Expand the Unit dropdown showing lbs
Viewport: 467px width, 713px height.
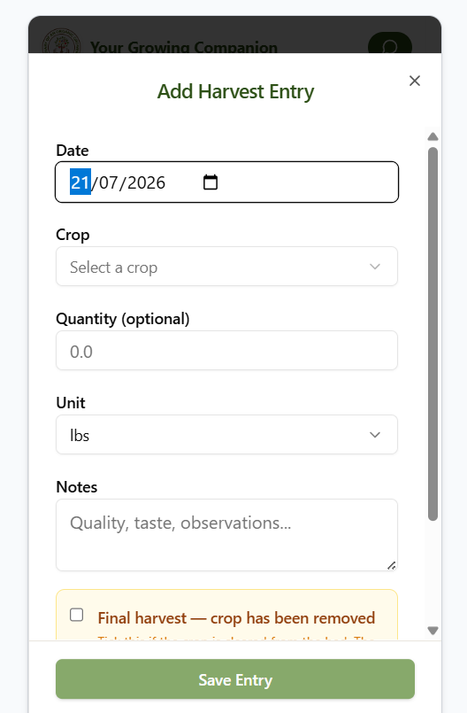tap(226, 435)
